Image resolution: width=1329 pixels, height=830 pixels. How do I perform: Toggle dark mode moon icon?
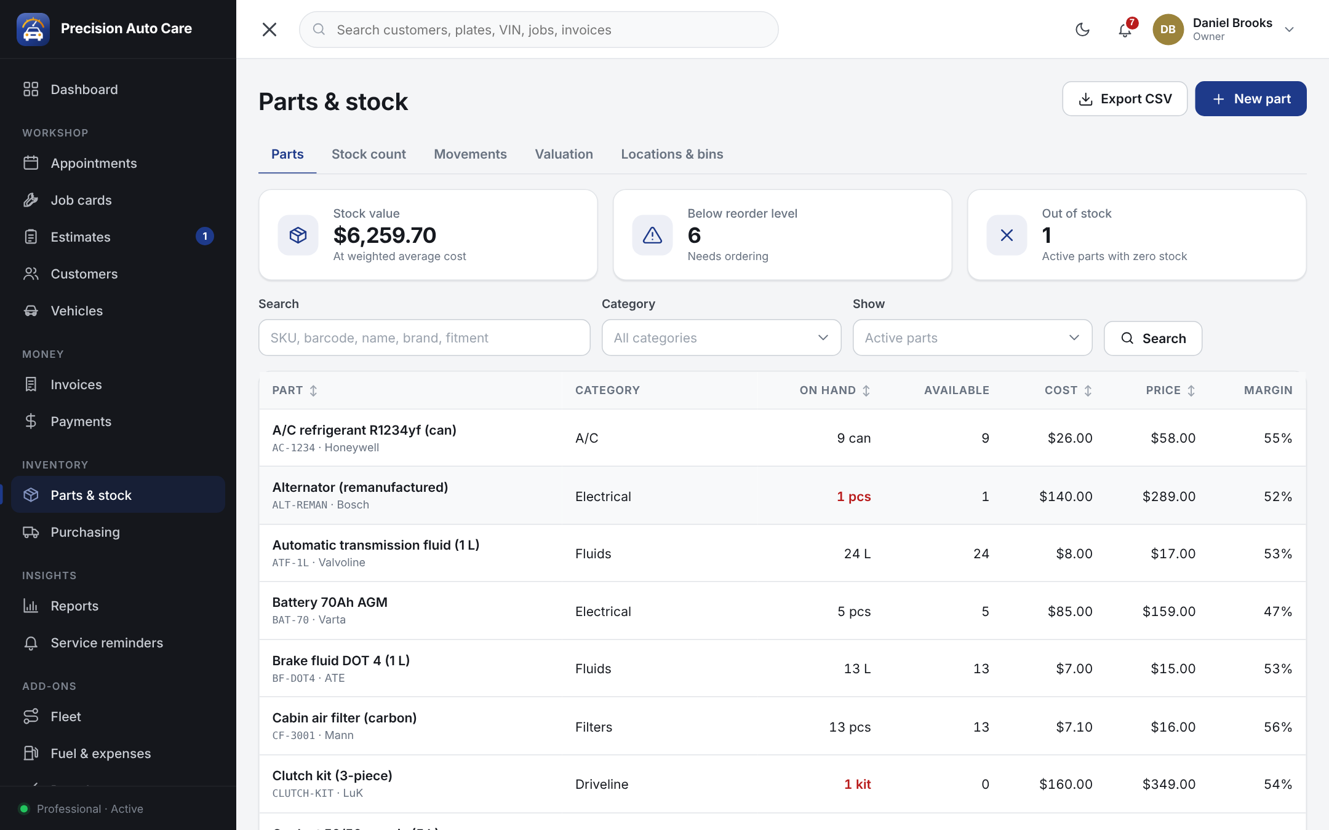1082,30
